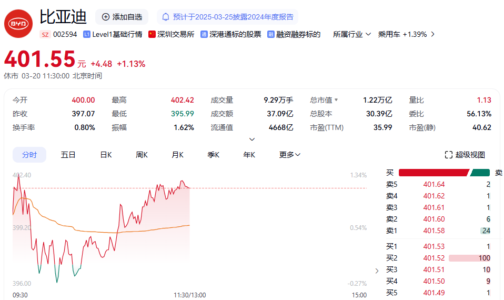Click the plus icon in 添加自选
504x300 pixels.
[x=106, y=17]
